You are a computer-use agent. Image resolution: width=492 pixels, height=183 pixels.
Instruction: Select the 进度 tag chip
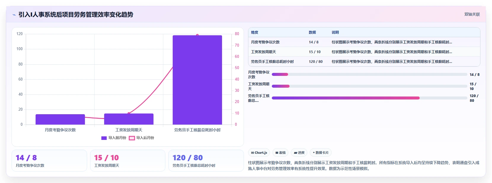299,153
